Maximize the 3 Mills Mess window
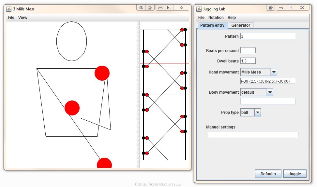Viewport: 317px width, 187px height. tap(169, 8)
